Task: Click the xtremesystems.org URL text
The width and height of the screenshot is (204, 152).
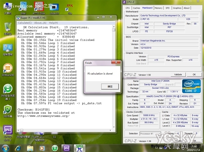Action: [43, 116]
